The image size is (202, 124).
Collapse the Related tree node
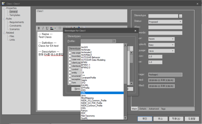coord(4,33)
